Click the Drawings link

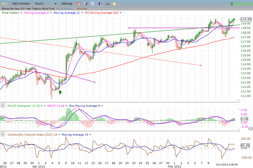click(82, 8)
